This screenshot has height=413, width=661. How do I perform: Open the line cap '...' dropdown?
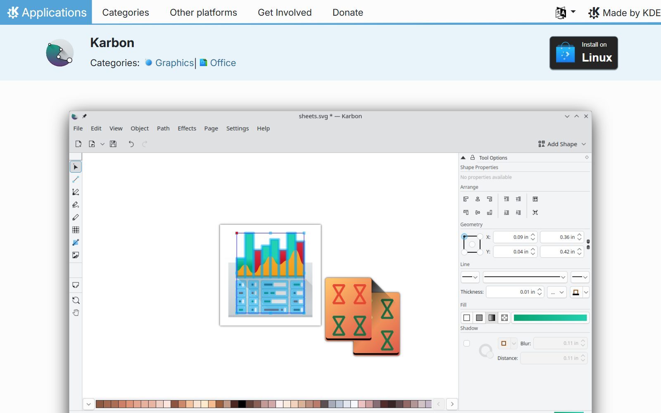tap(557, 292)
